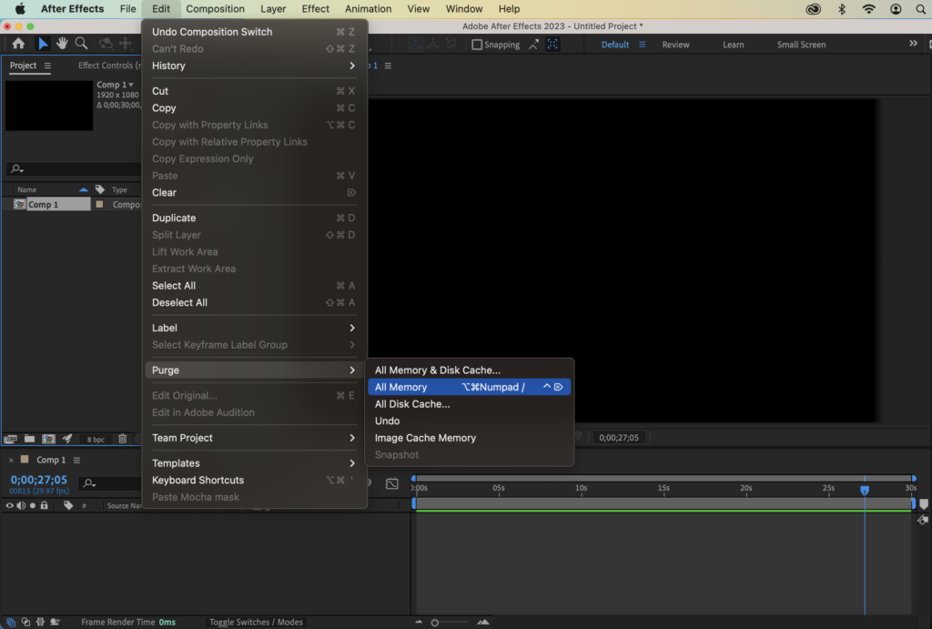Switch to the Effect Controls tab
This screenshot has height=629, width=932.
109,66
